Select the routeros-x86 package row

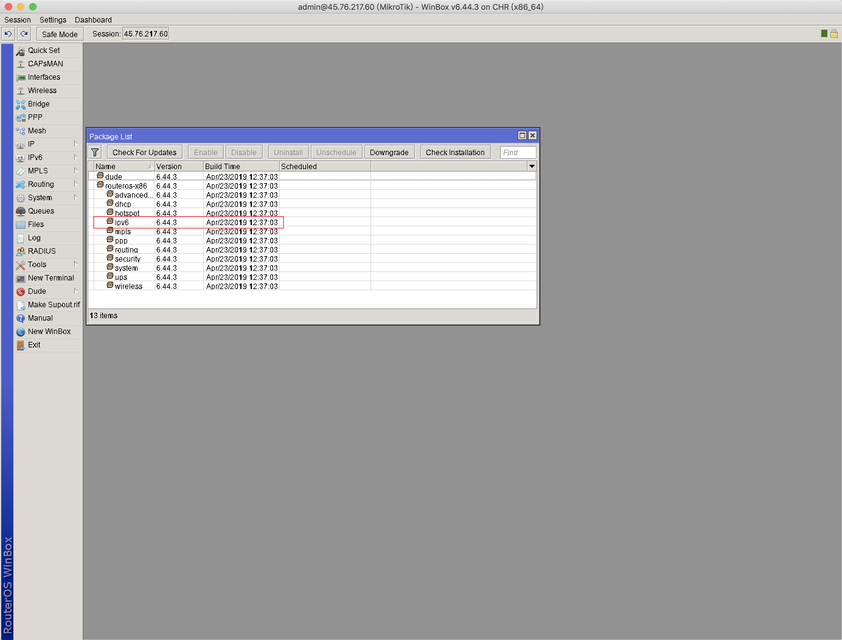coord(312,186)
